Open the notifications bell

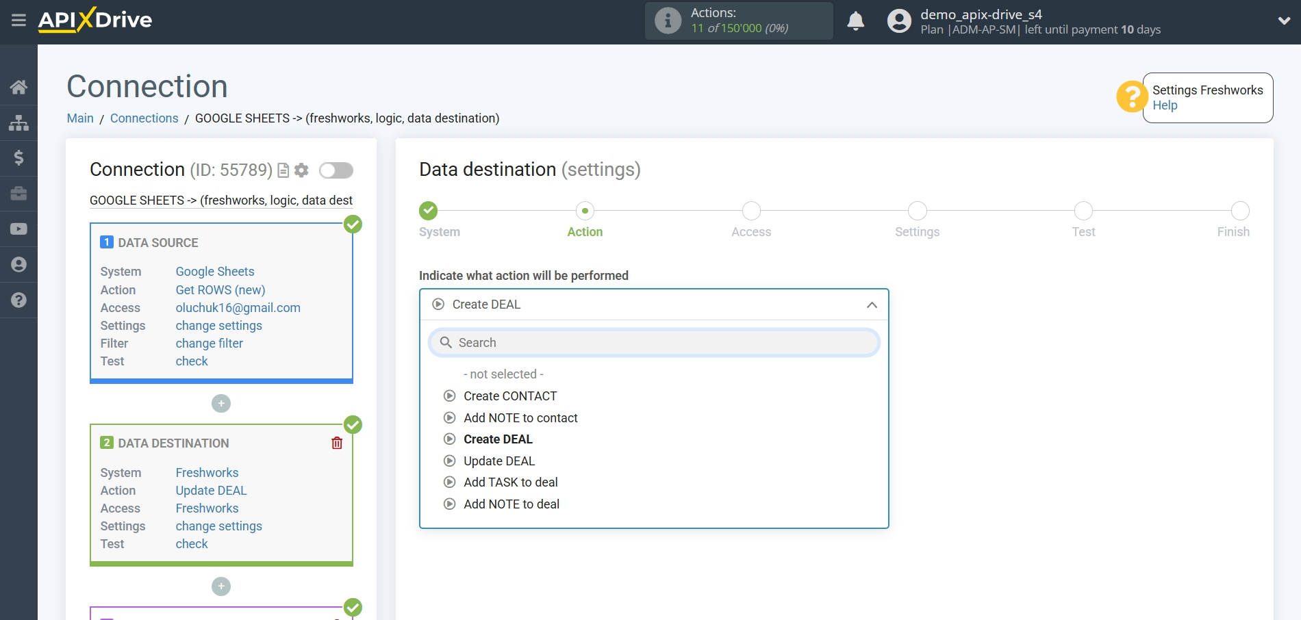(x=855, y=21)
